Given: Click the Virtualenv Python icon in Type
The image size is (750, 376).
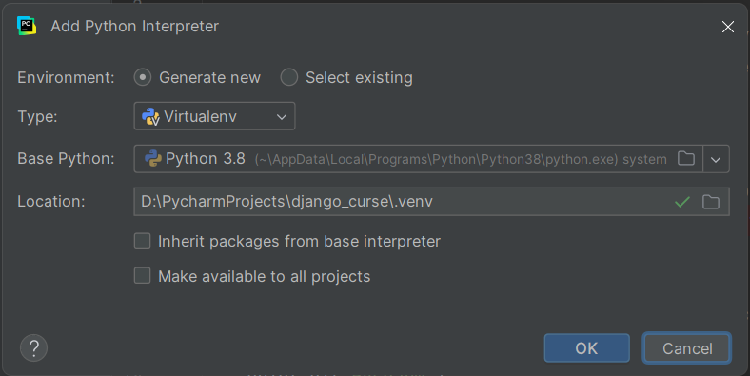Looking at the screenshot, I should [x=150, y=116].
